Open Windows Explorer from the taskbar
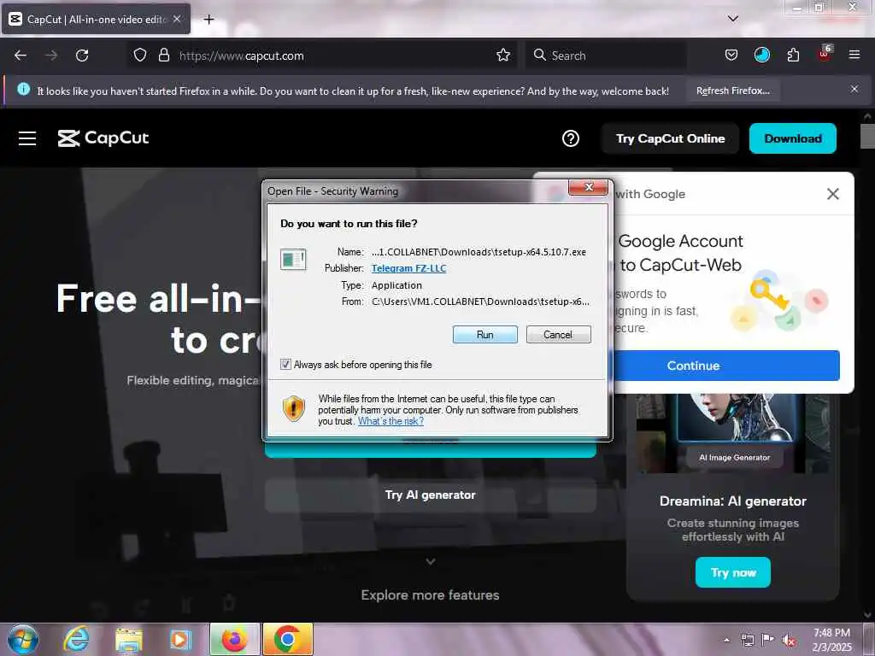875x656 pixels. tap(128, 639)
